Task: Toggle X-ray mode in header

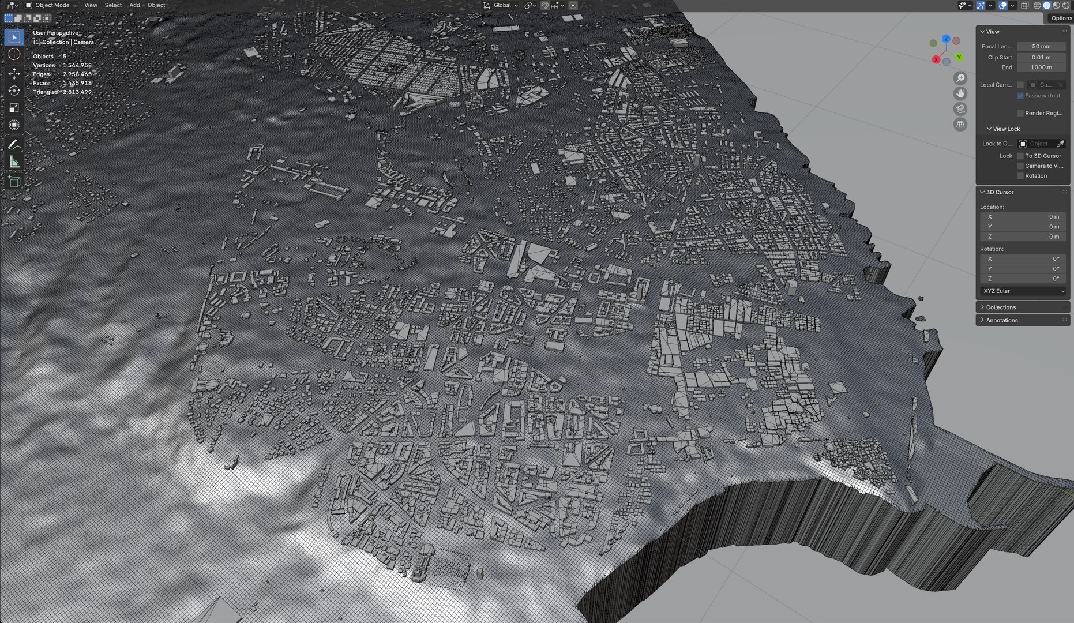Action: point(1025,5)
